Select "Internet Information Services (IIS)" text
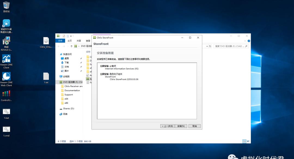This screenshot has height=159, width=294. pos(122,69)
